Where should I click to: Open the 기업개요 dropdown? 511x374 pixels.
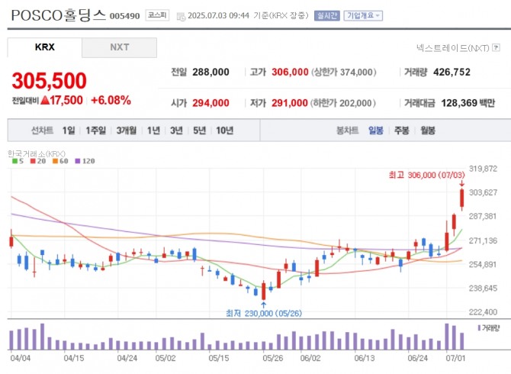pos(363,16)
